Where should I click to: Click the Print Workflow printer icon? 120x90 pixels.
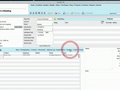point(83,13)
